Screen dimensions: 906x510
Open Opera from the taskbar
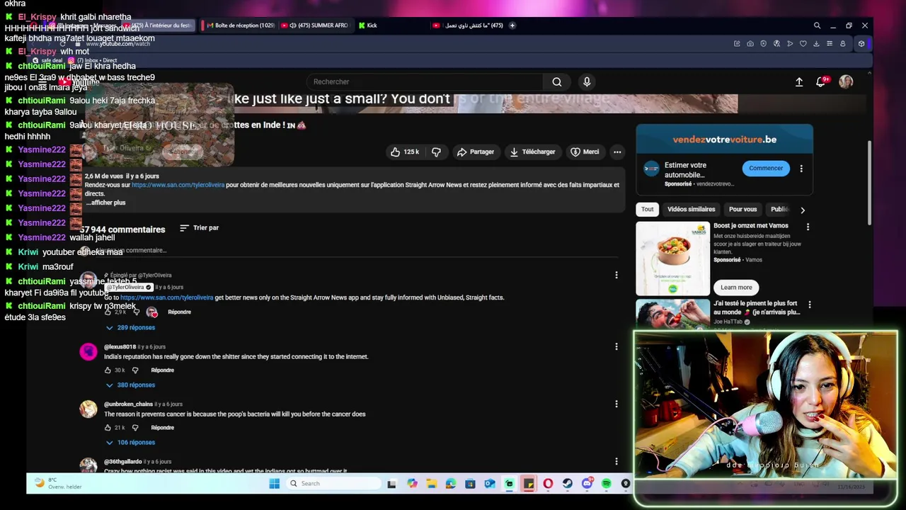tap(548, 484)
